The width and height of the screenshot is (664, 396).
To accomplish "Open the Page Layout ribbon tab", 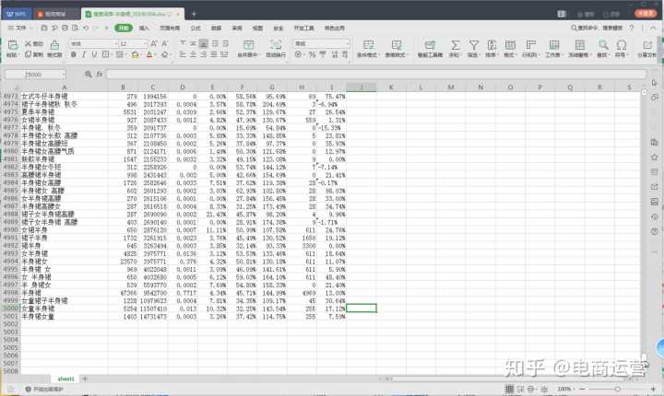I will (170, 28).
